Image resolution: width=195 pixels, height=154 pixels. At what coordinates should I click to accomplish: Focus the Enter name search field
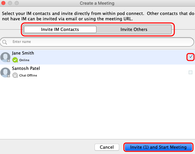[x=97, y=42]
